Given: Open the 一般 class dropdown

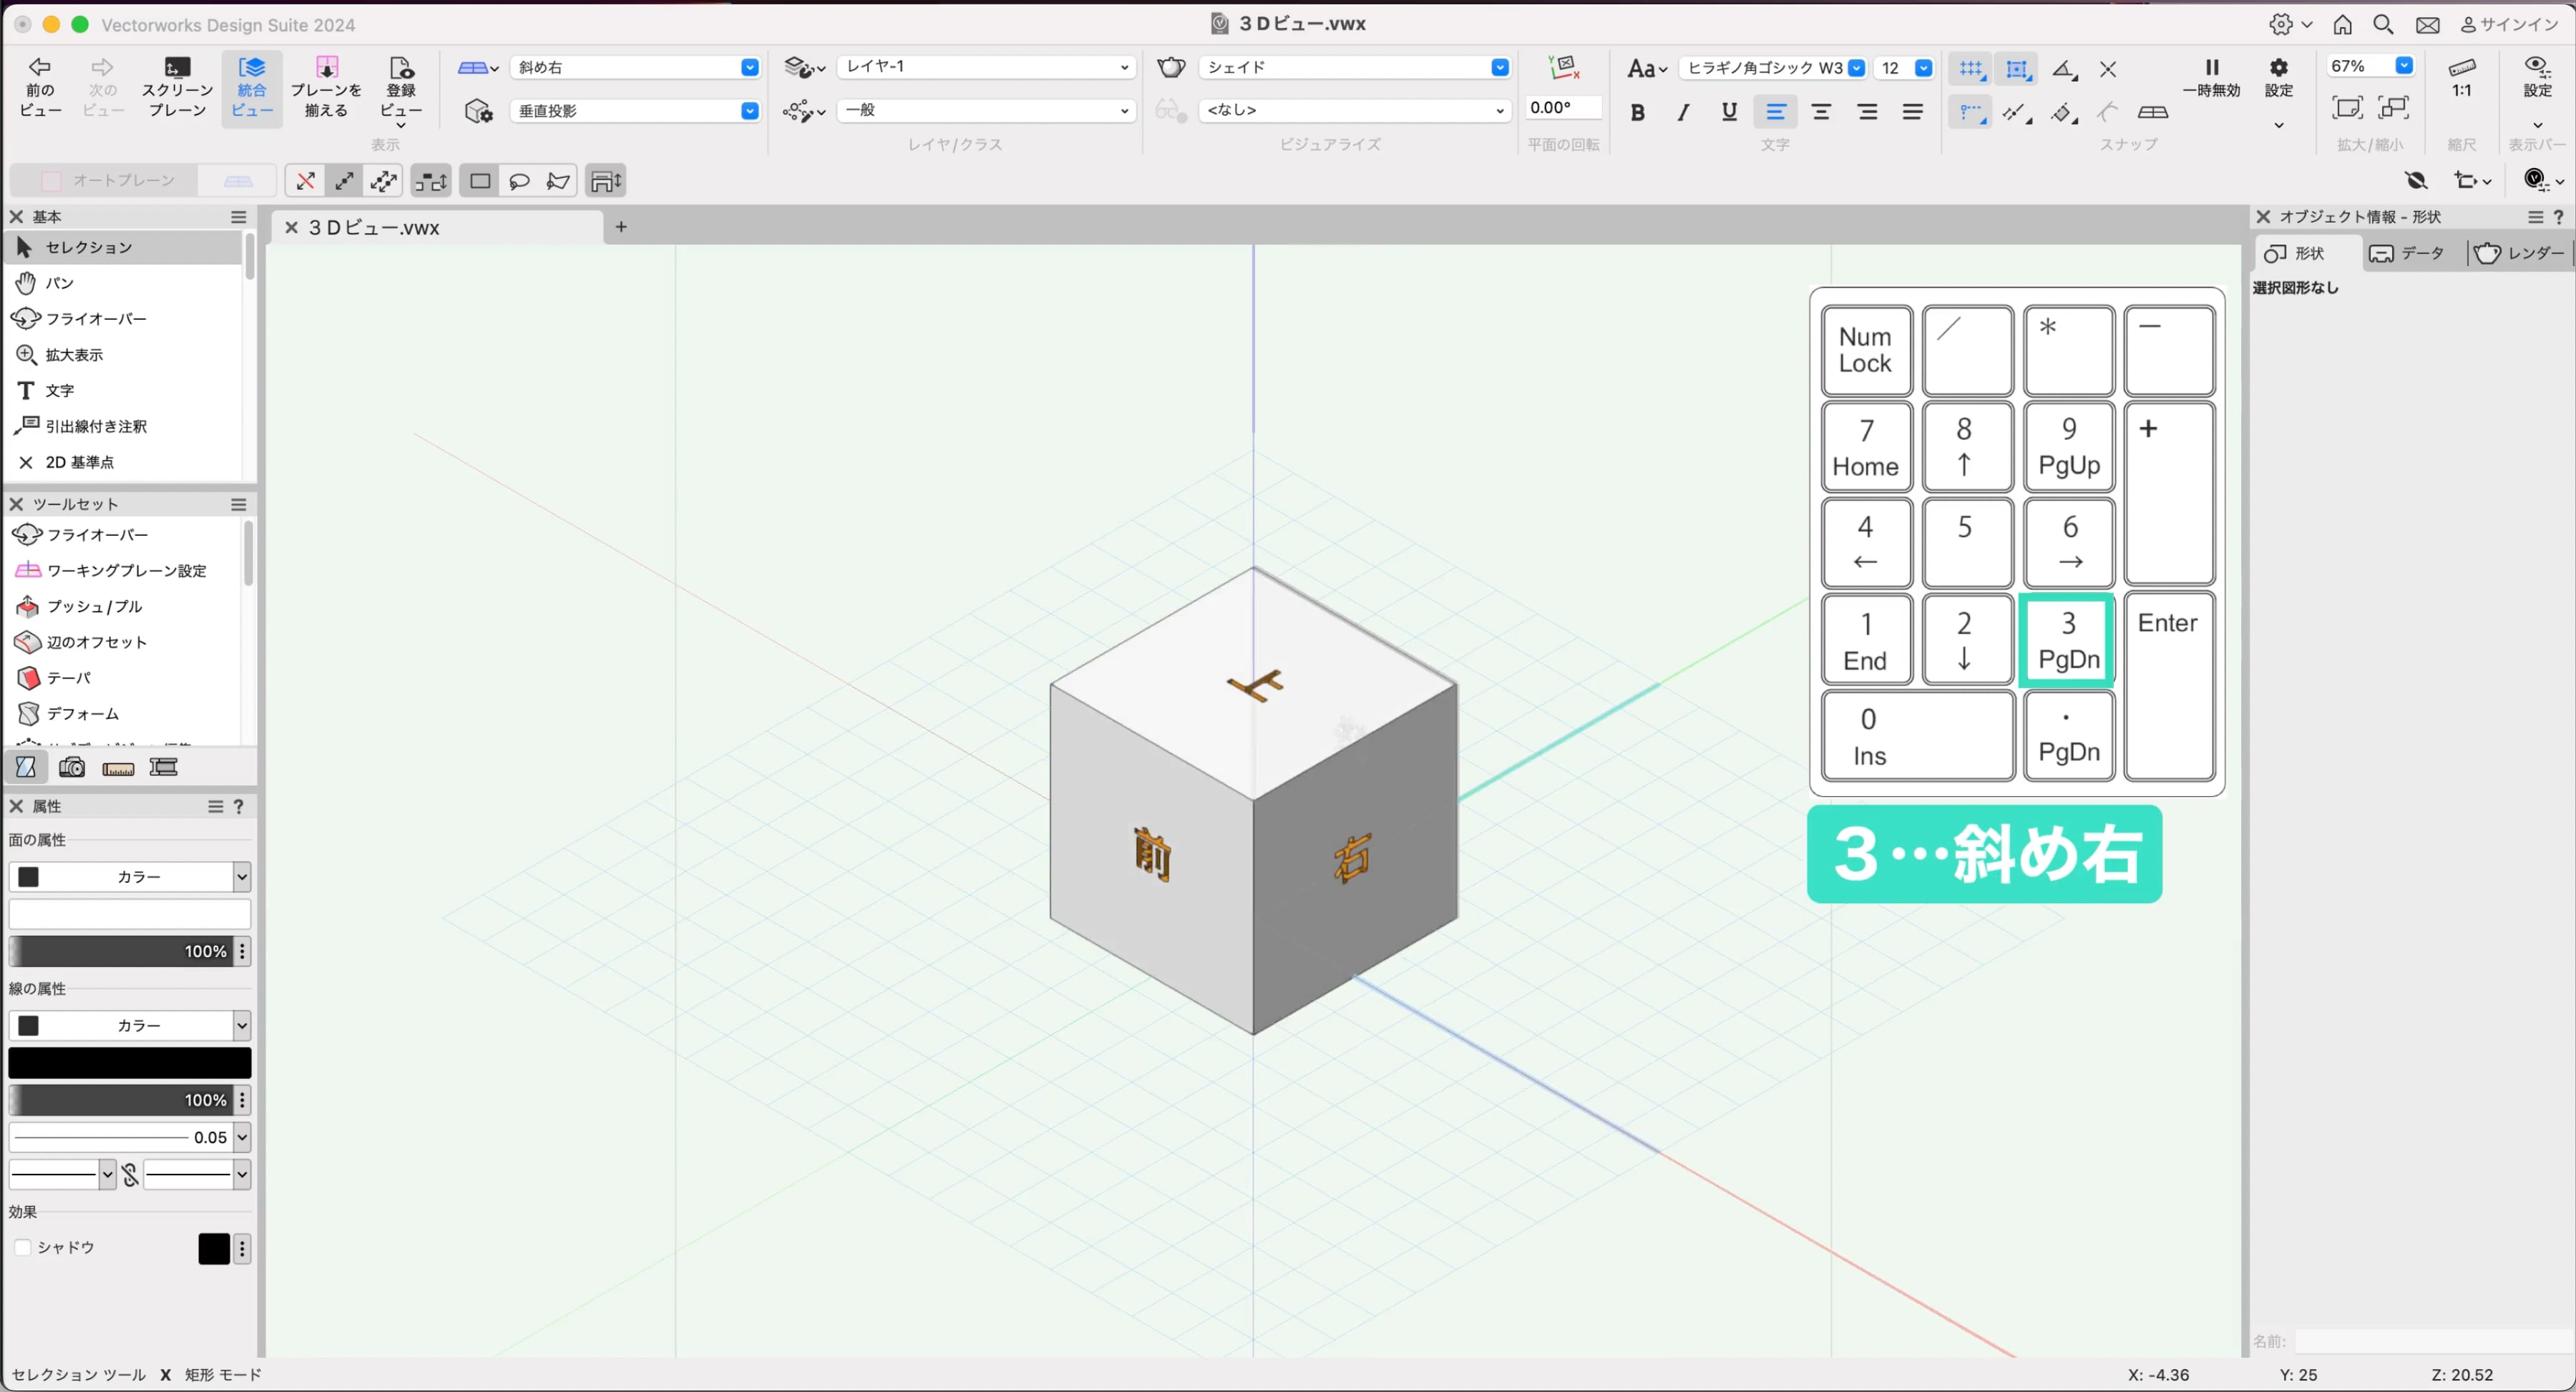Looking at the screenshot, I should point(986,110).
